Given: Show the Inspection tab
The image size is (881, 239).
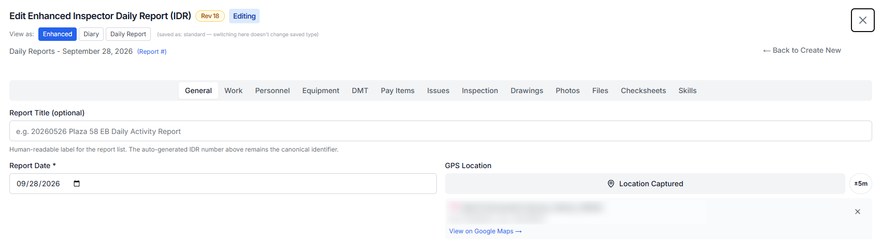Looking at the screenshot, I should pyautogui.click(x=480, y=91).
